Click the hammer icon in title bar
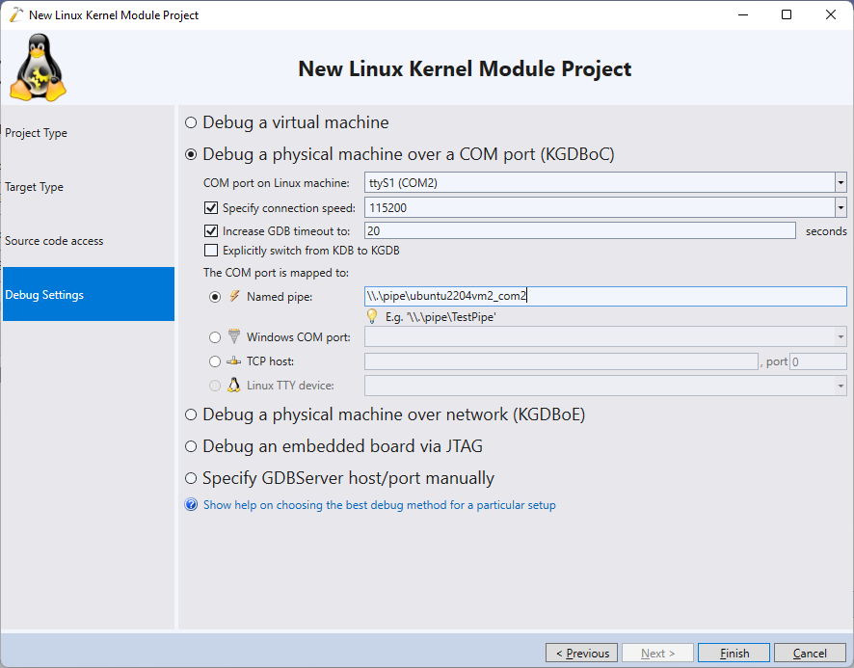The image size is (854, 668). click(16, 14)
